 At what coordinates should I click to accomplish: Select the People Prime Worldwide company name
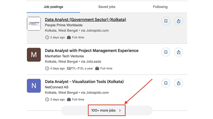click(x=64, y=25)
